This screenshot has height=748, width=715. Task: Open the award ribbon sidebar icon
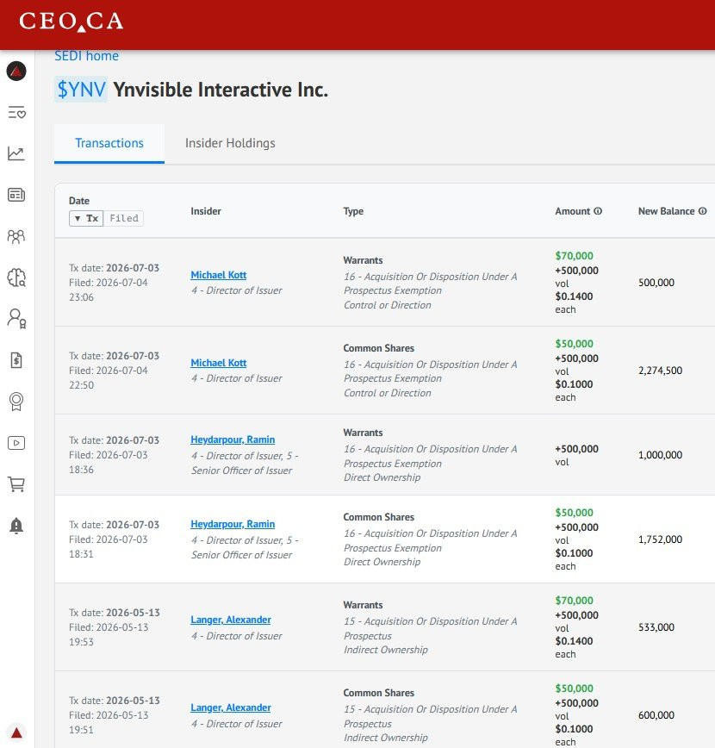[16, 402]
